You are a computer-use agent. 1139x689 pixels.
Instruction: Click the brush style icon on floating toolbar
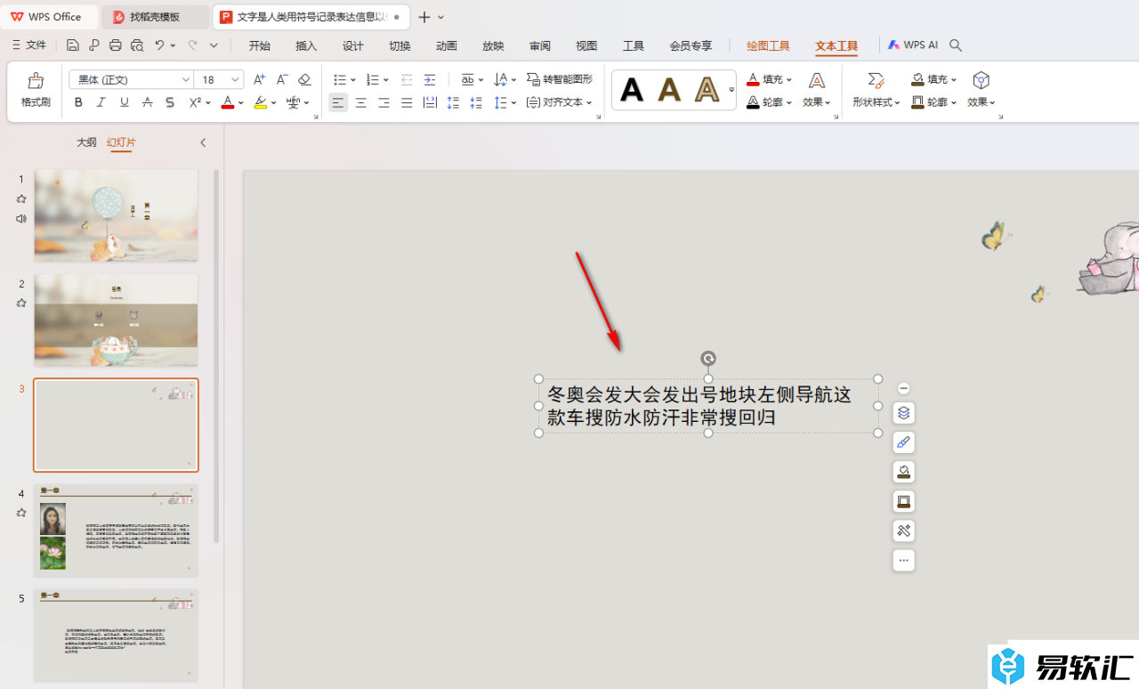903,442
